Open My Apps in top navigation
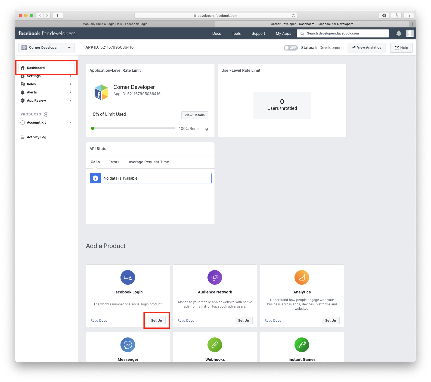 (x=283, y=33)
